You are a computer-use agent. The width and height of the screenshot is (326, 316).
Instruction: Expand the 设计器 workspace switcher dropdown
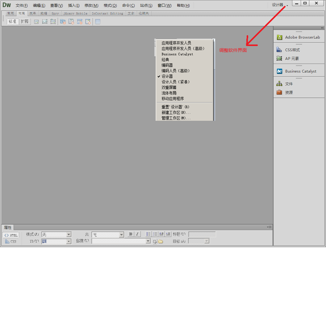pos(280,5)
